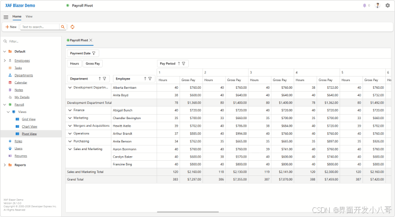Click the horizontal scrollbar at bottom
This screenshot has height=217, width=395.
pyautogui.click(x=188, y=212)
